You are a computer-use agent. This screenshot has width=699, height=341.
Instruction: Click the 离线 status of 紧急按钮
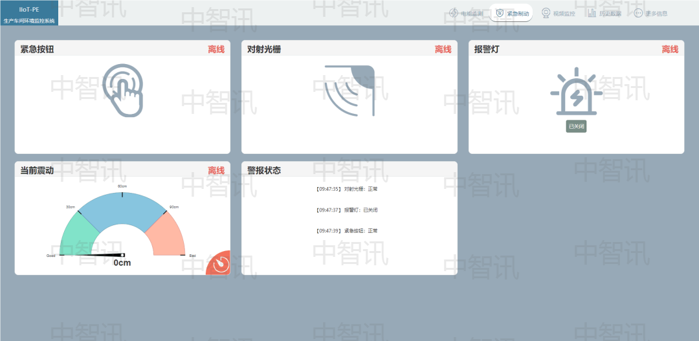[x=216, y=49]
